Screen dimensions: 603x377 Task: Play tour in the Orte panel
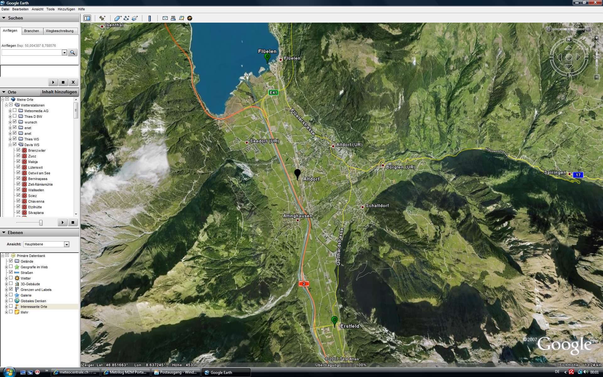pos(62,222)
